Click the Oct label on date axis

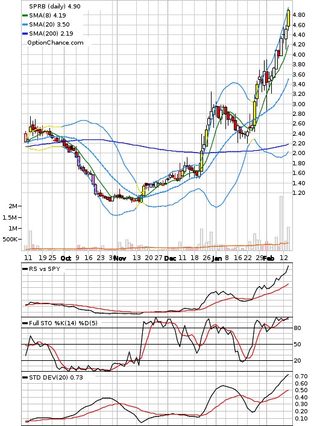tap(66, 258)
